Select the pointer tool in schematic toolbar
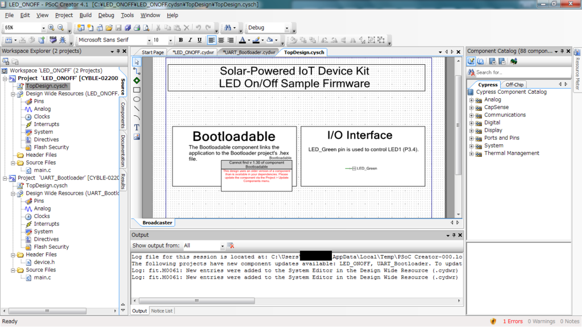Screen dimensions: 582x327 point(136,62)
